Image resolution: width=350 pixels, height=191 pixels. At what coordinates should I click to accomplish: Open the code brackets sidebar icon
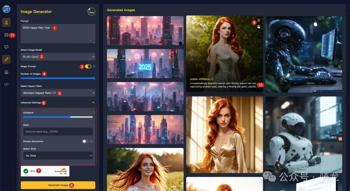6,84
